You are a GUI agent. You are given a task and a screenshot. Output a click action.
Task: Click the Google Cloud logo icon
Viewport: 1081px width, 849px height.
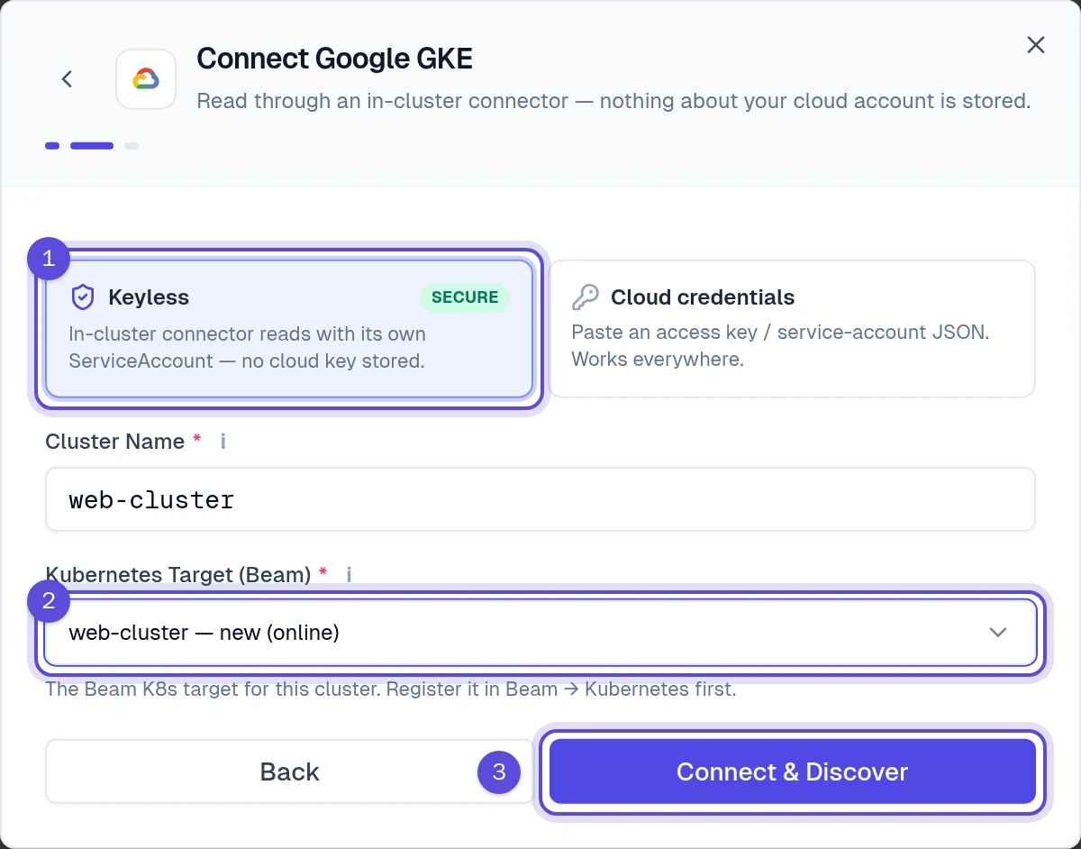pos(146,79)
